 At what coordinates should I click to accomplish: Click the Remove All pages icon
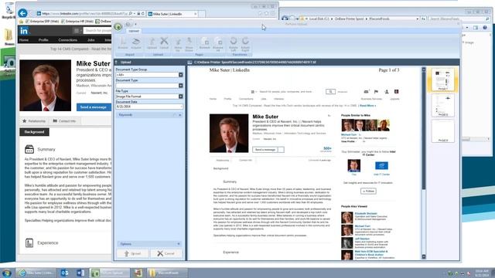pyautogui.click(x=218, y=45)
